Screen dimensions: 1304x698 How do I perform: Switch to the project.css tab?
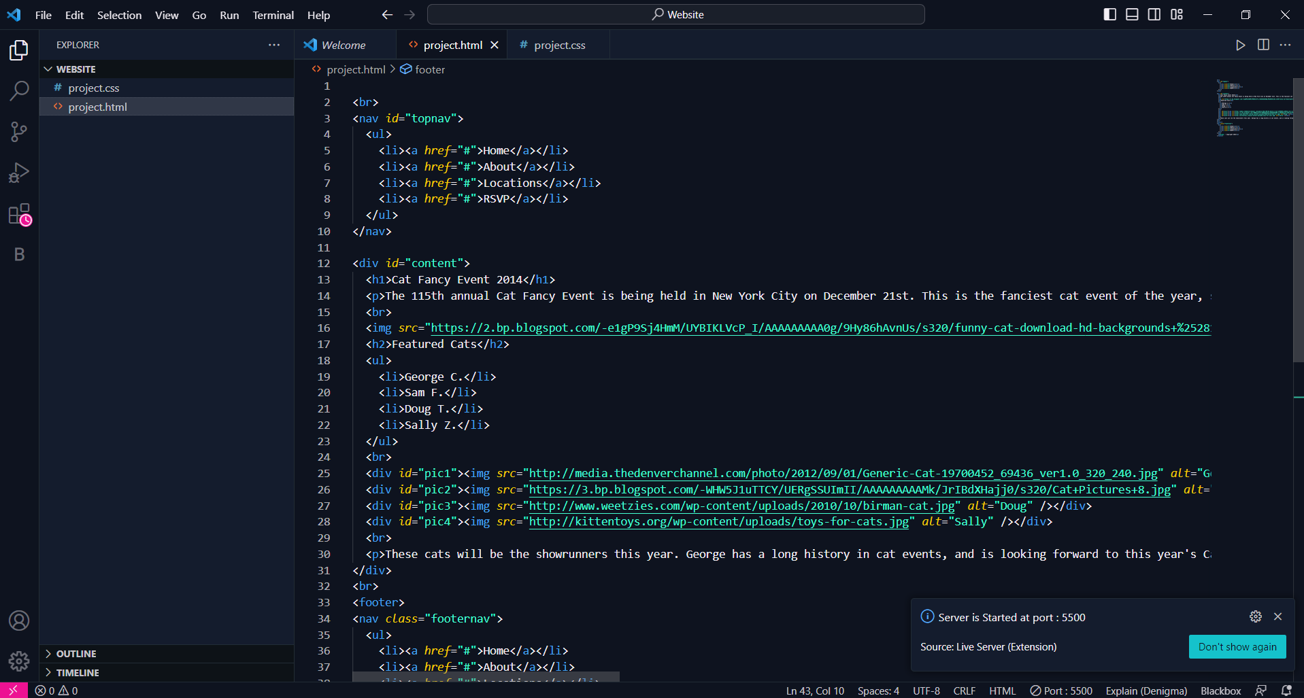[x=558, y=45]
